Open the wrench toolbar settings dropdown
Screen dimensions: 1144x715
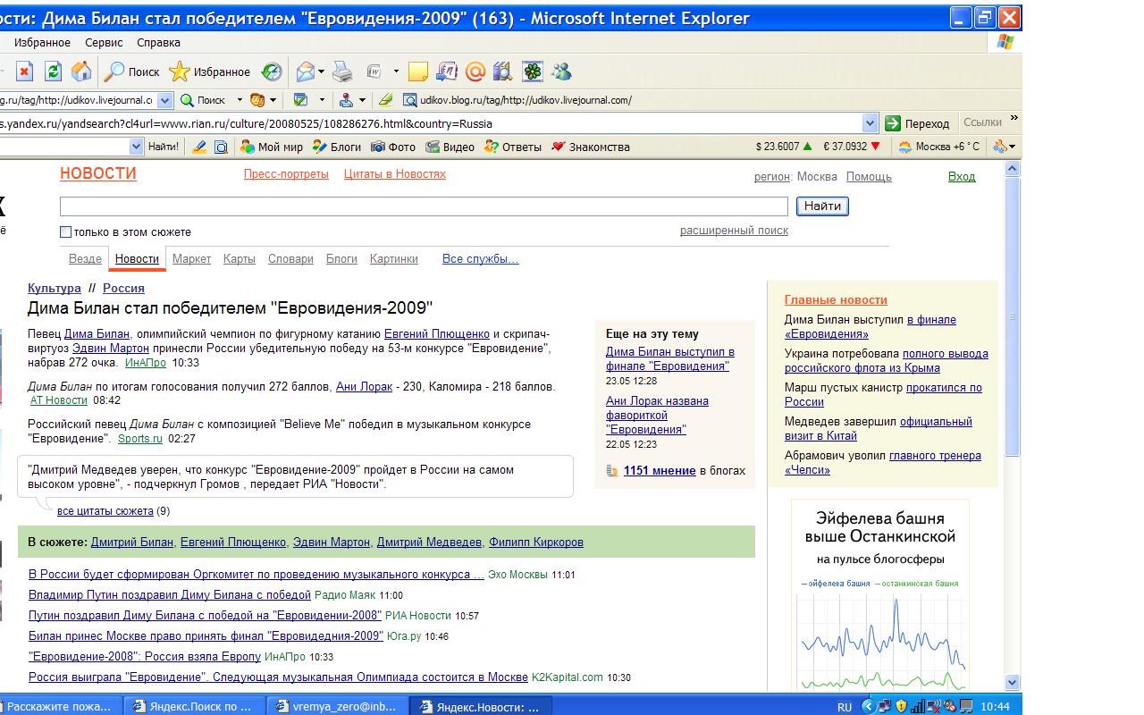[1005, 147]
